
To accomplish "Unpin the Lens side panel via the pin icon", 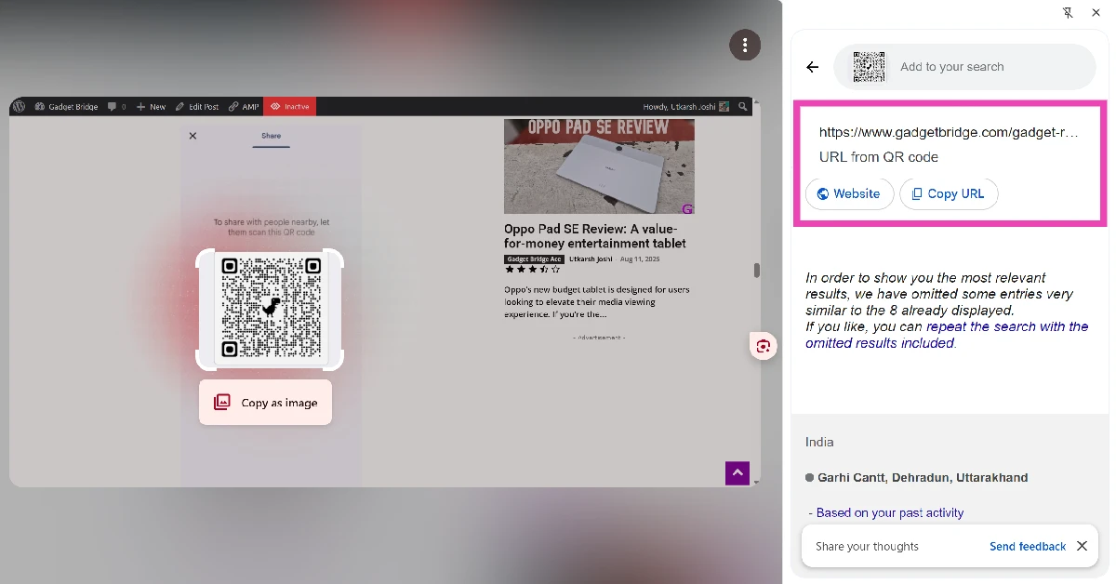I will click(1068, 12).
